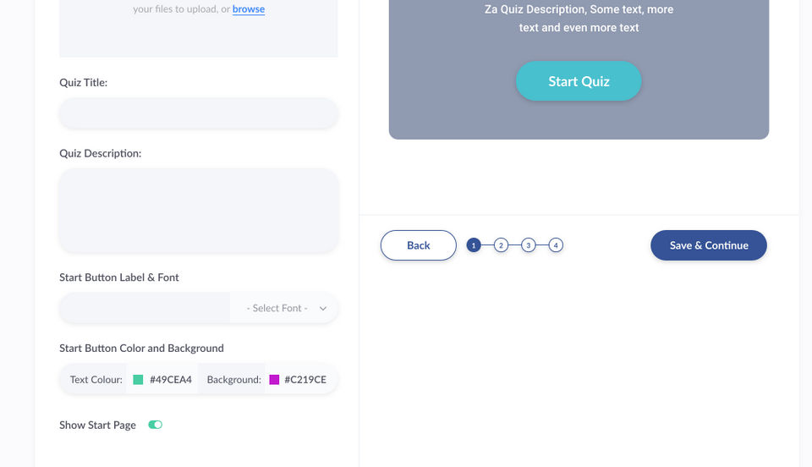Click the #C219CE background hex value

pyautogui.click(x=305, y=380)
